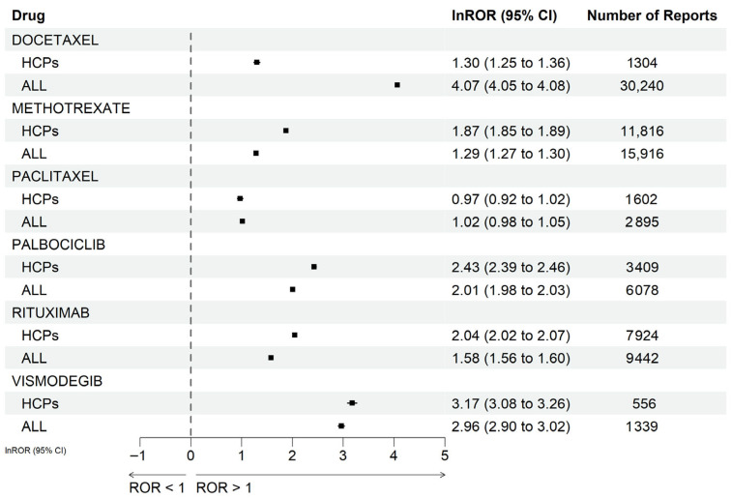
Task: Click the RITUXIMAB ALL square marker
Action: point(271,358)
